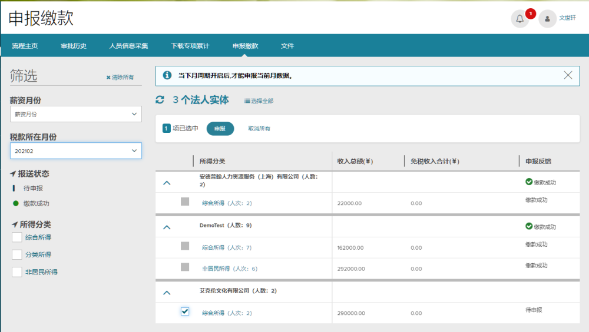
Task: Click the 162000.00 income value
Action: [350, 248]
